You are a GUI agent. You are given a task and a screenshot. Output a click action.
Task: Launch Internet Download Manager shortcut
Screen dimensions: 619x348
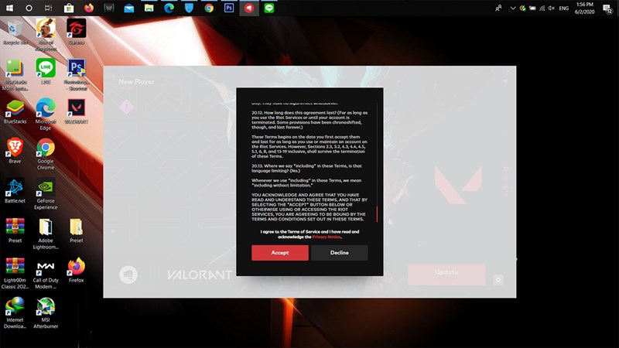pyautogui.click(x=15, y=313)
